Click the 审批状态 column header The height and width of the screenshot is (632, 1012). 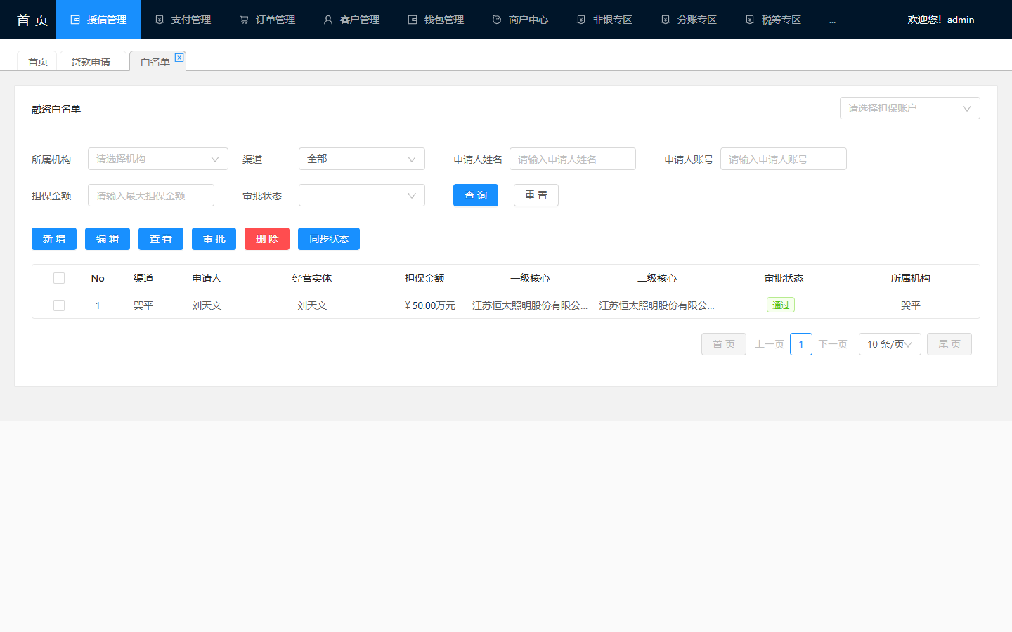click(784, 278)
